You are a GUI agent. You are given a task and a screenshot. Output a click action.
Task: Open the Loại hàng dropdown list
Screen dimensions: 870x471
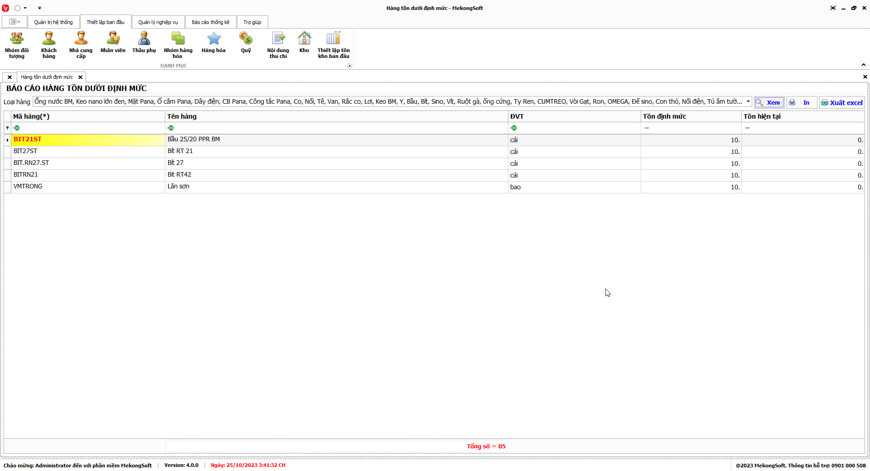[x=748, y=101]
